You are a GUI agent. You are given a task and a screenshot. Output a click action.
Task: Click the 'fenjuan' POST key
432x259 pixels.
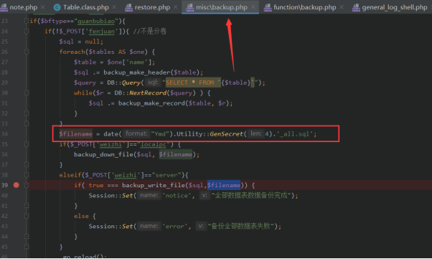102,32
